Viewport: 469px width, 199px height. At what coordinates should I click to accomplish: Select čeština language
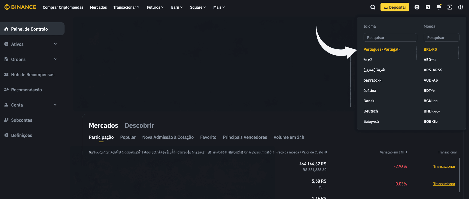pos(370,91)
